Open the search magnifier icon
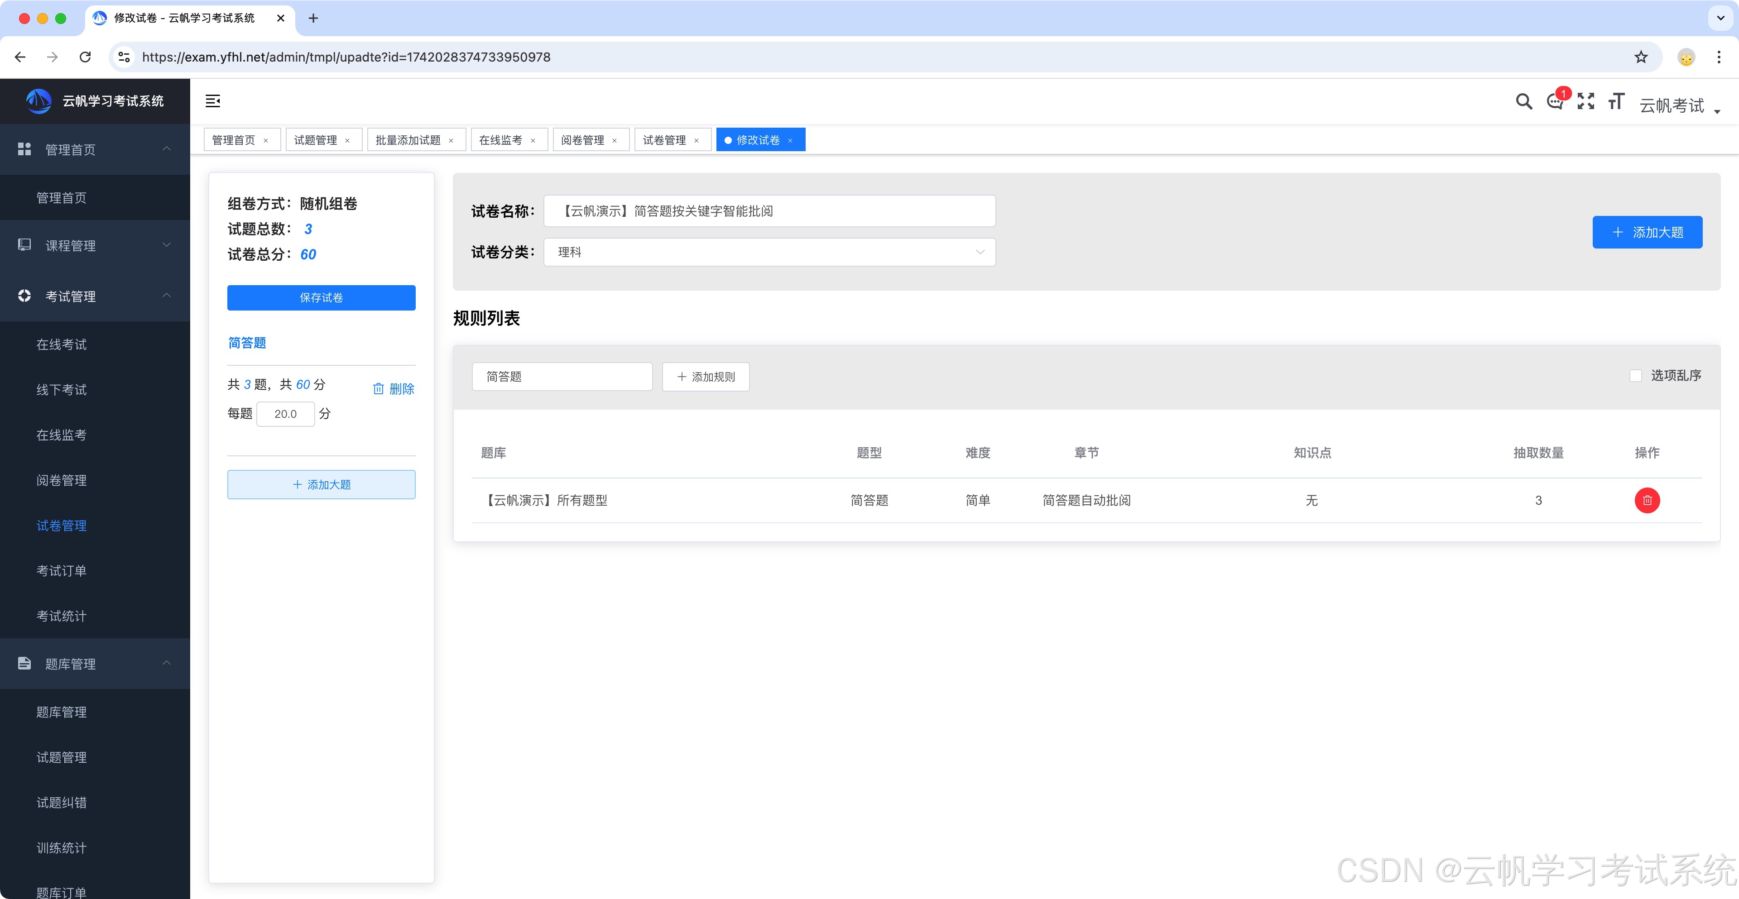 click(1523, 101)
